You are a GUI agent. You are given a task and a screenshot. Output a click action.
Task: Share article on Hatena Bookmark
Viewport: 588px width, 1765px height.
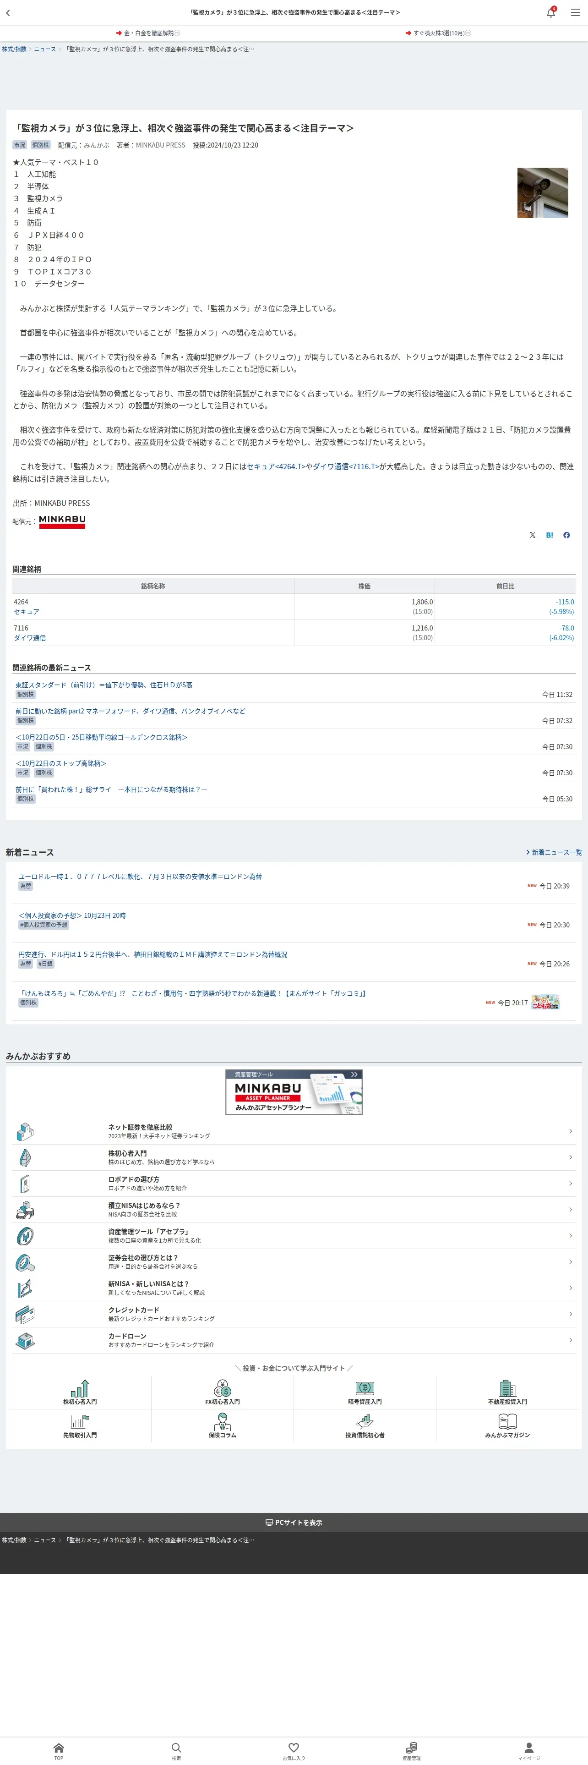coord(550,535)
